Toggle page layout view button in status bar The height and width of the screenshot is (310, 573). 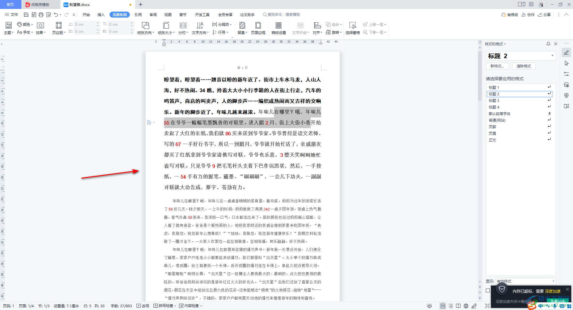point(443,306)
